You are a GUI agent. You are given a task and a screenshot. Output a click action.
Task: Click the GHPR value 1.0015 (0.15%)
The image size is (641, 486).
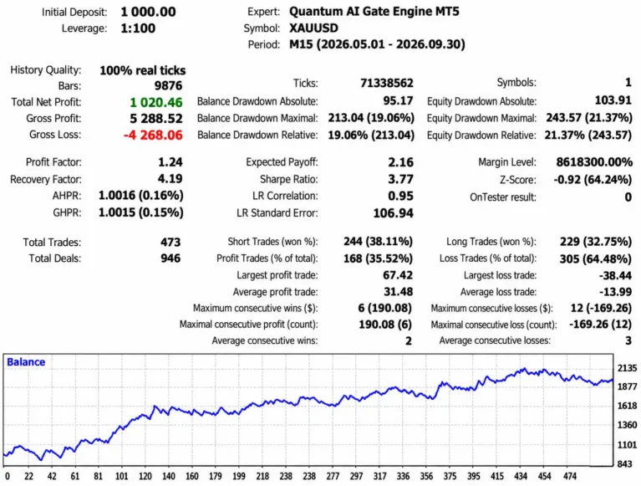click(x=141, y=212)
